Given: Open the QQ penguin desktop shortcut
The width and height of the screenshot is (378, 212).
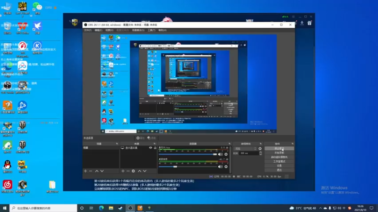Looking at the screenshot, I should (8, 166).
